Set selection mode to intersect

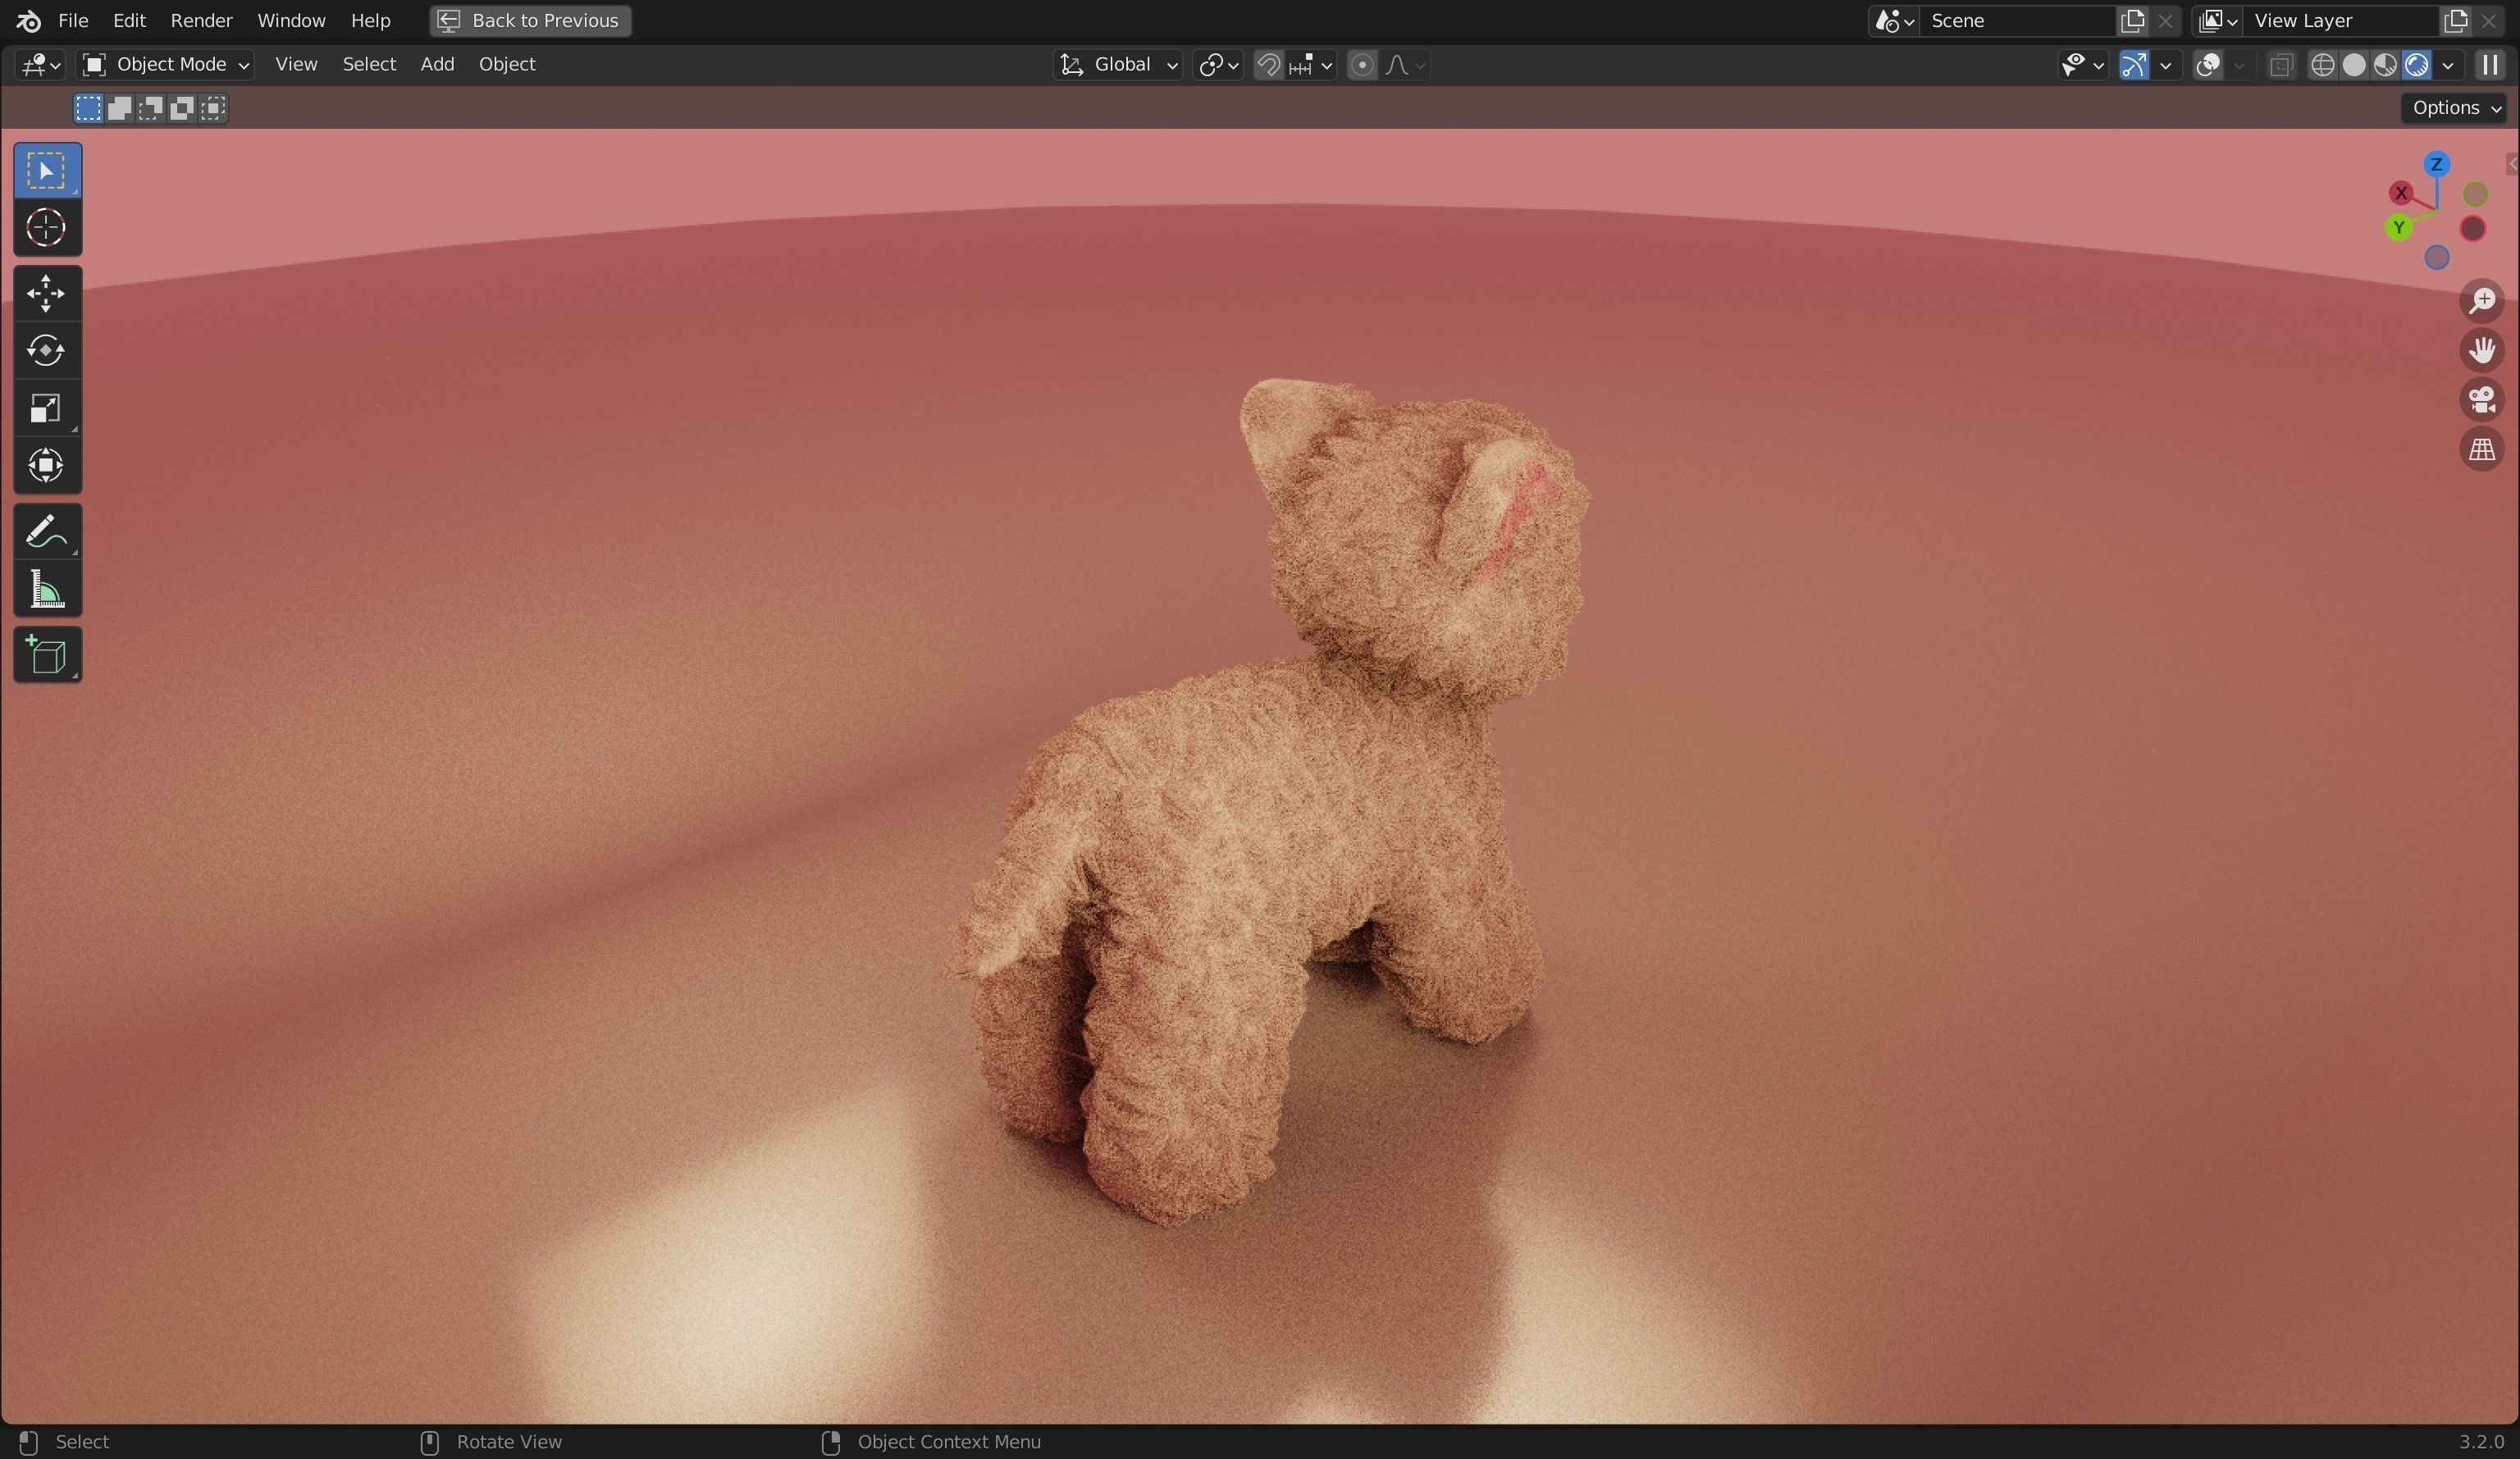213,108
